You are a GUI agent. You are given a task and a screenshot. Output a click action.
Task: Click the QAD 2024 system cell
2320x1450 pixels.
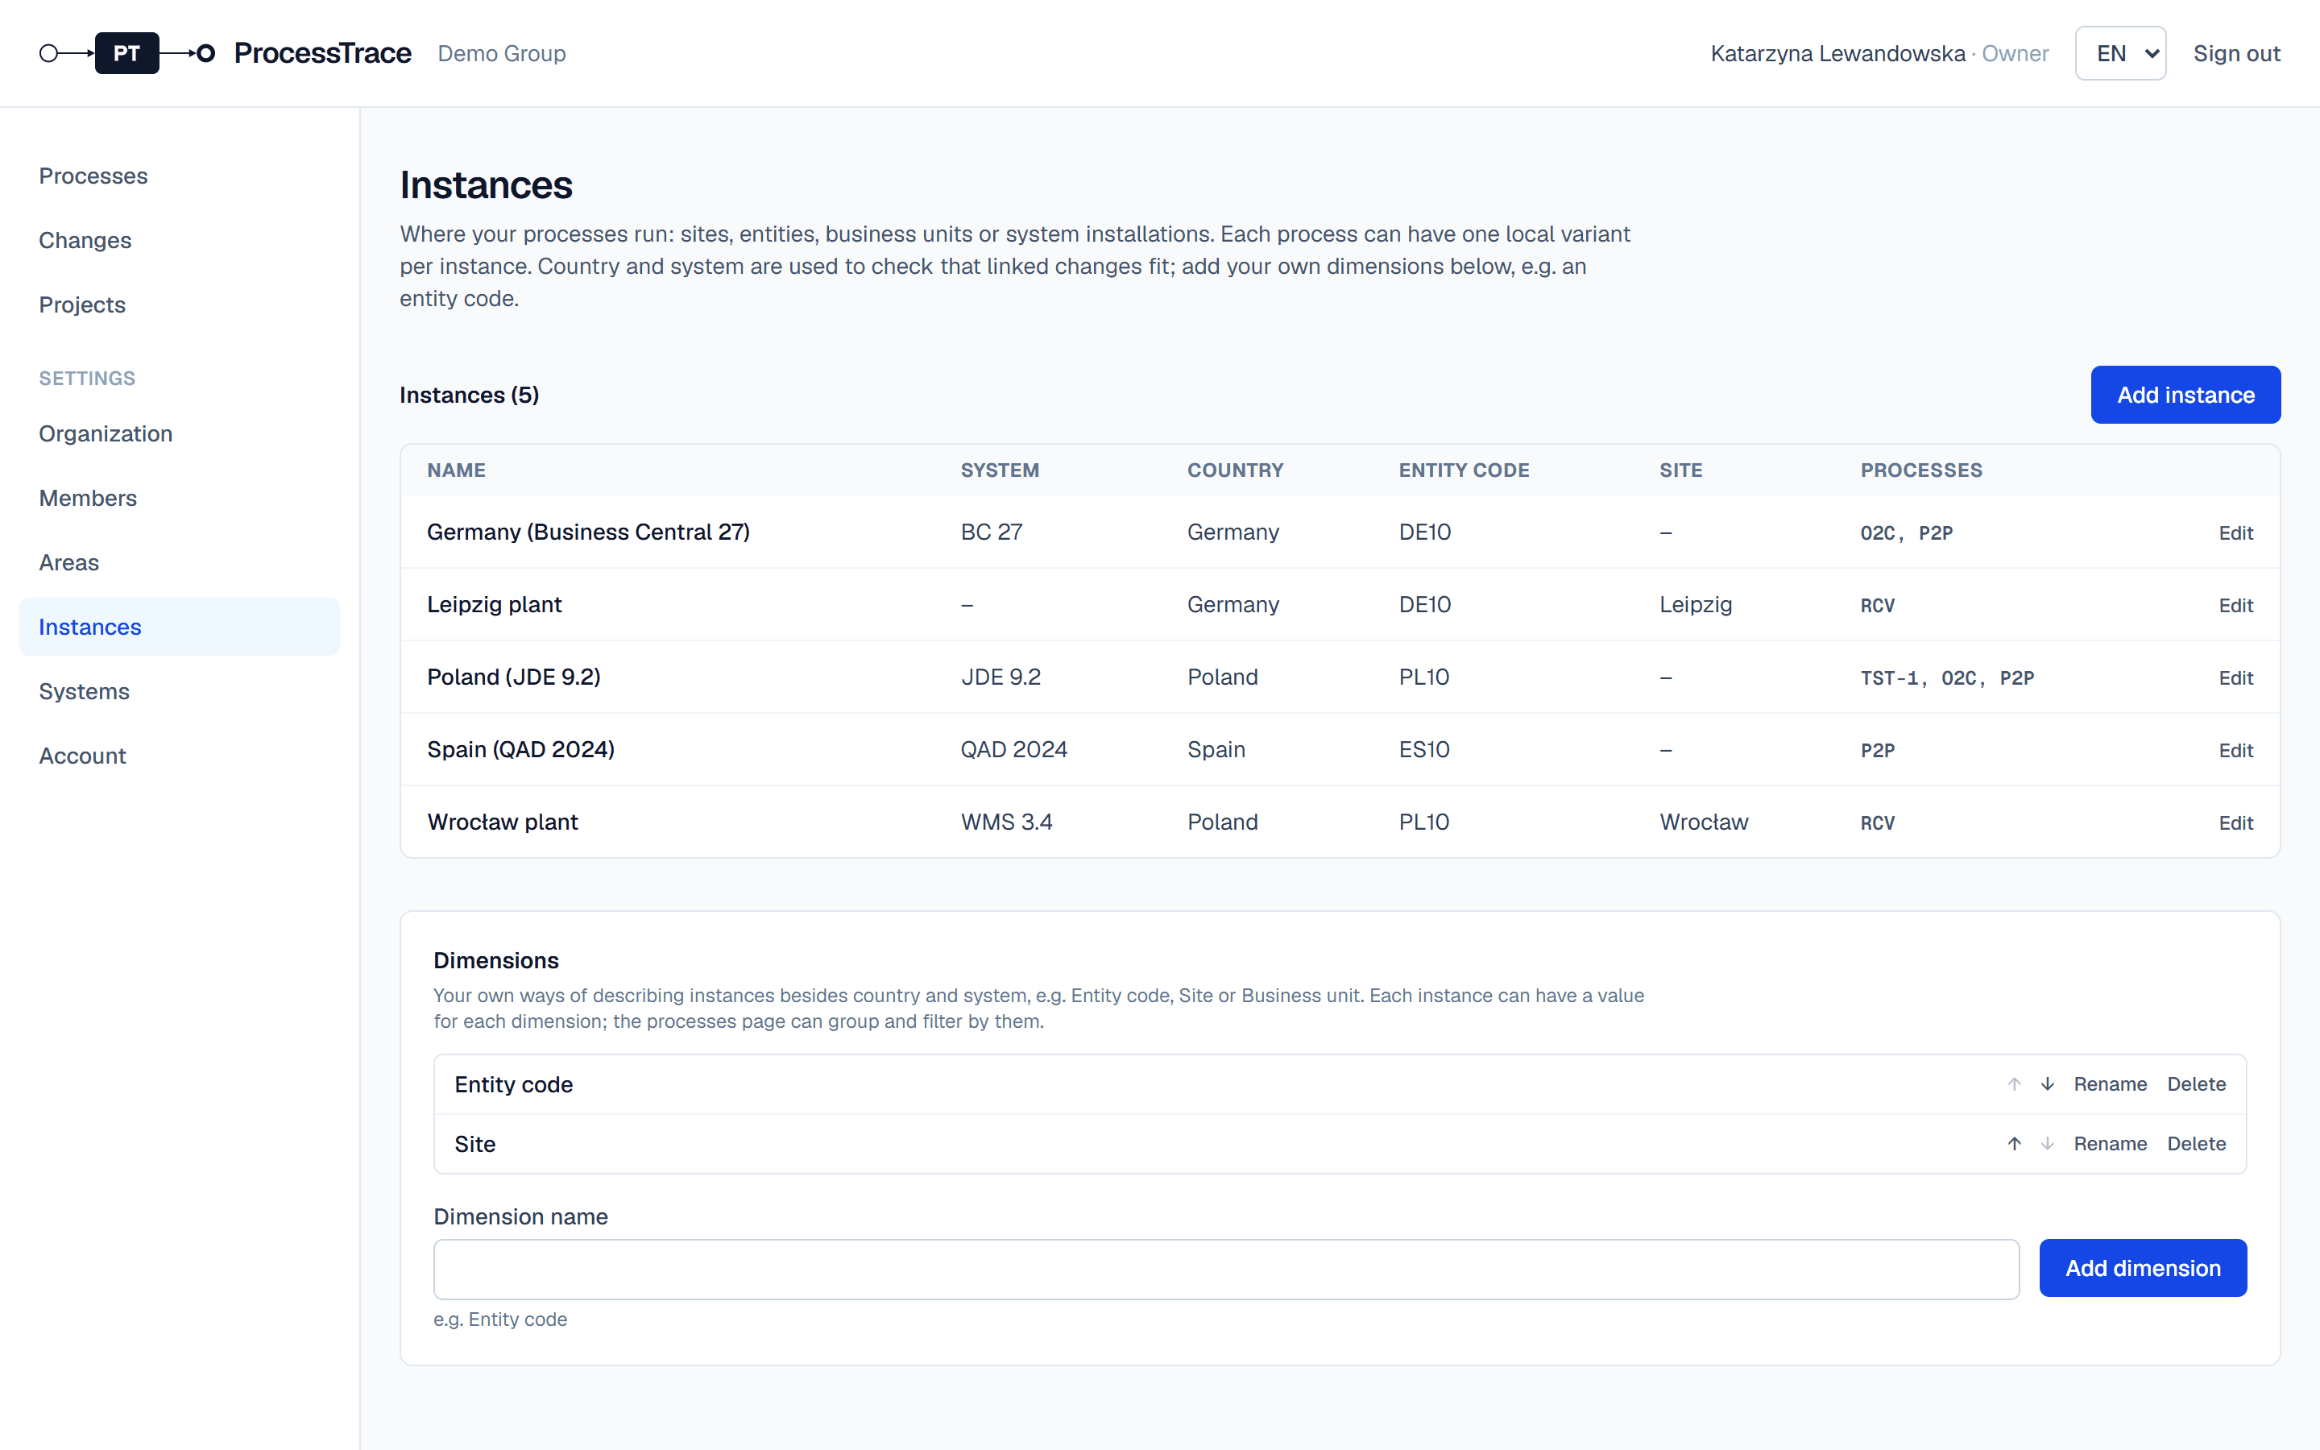[1013, 750]
